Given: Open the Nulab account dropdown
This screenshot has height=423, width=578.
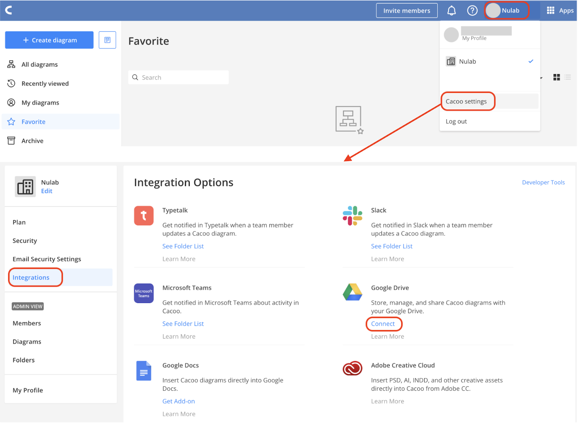Looking at the screenshot, I should point(506,10).
